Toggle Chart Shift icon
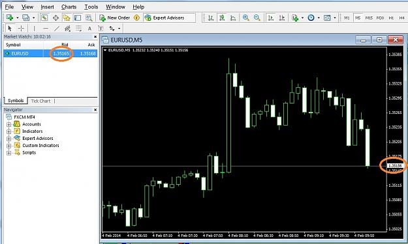The image size is (408, 244). [282, 18]
